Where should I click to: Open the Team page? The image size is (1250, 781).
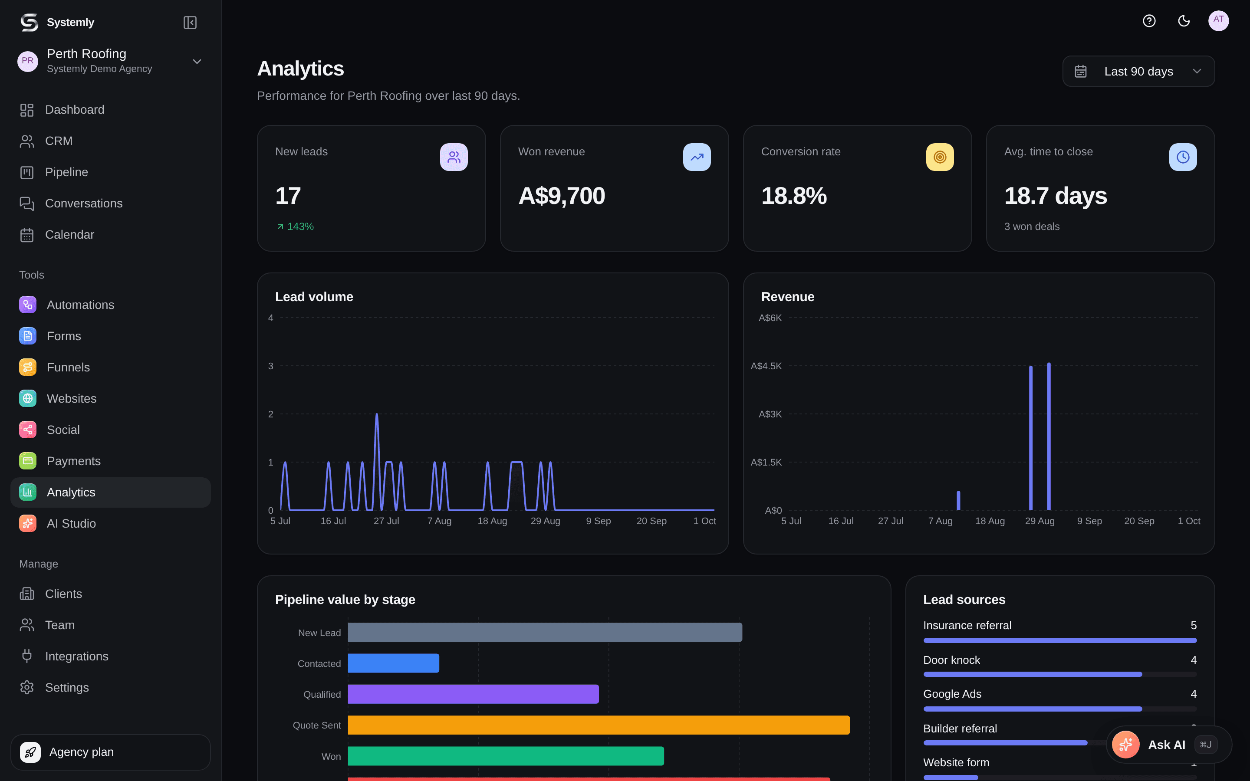click(110, 625)
